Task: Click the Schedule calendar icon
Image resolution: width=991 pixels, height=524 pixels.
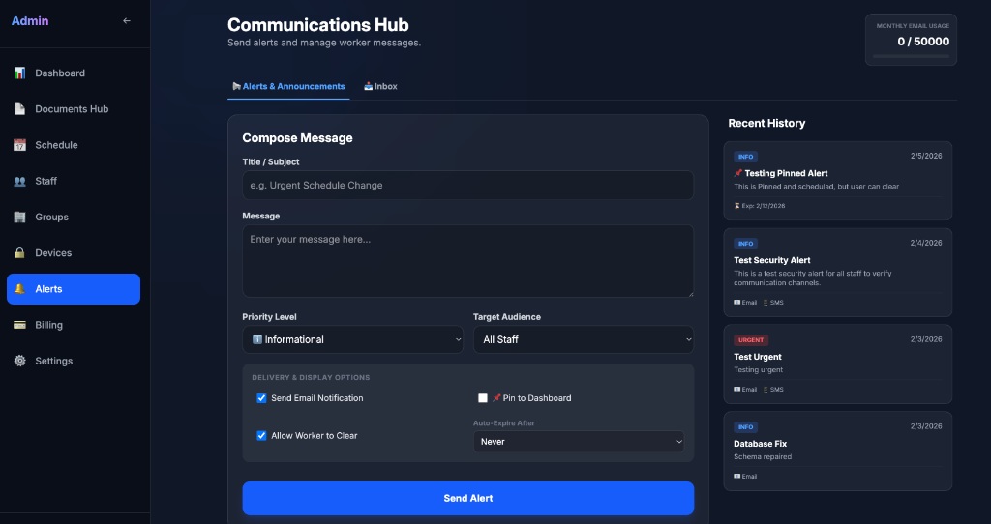Action: pos(19,145)
